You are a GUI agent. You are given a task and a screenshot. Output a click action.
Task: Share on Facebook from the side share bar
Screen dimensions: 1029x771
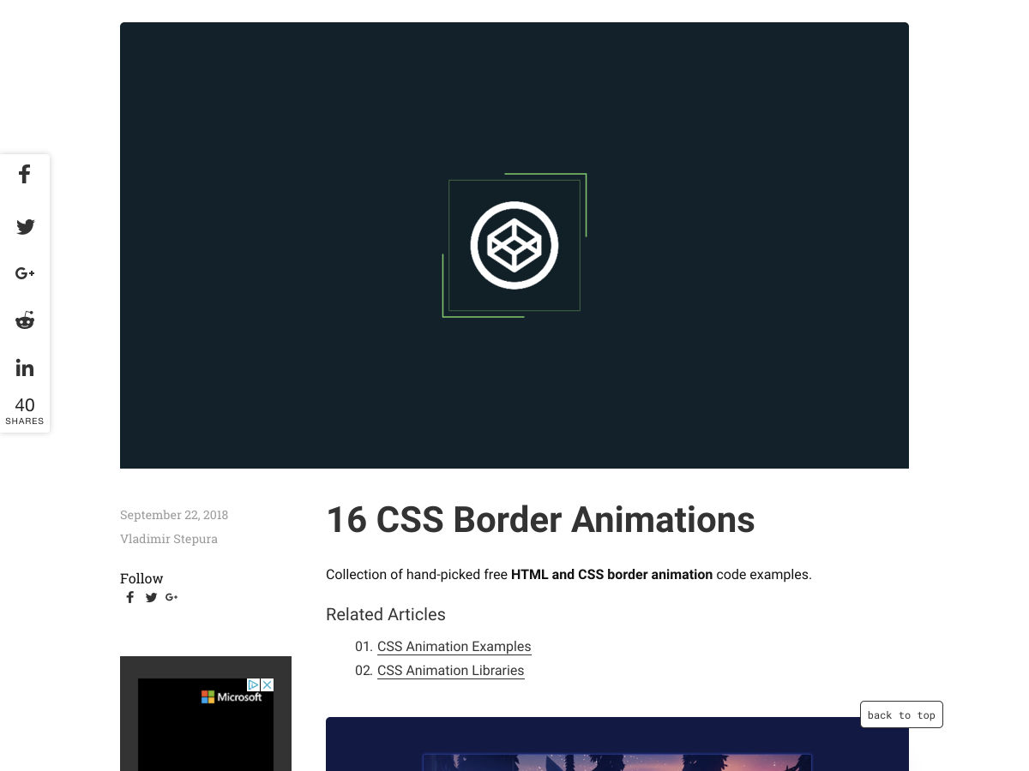tap(25, 175)
